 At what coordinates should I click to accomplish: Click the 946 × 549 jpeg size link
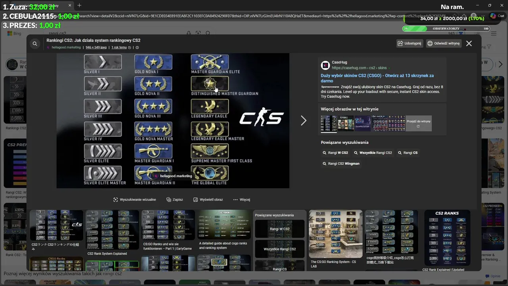pos(96,47)
